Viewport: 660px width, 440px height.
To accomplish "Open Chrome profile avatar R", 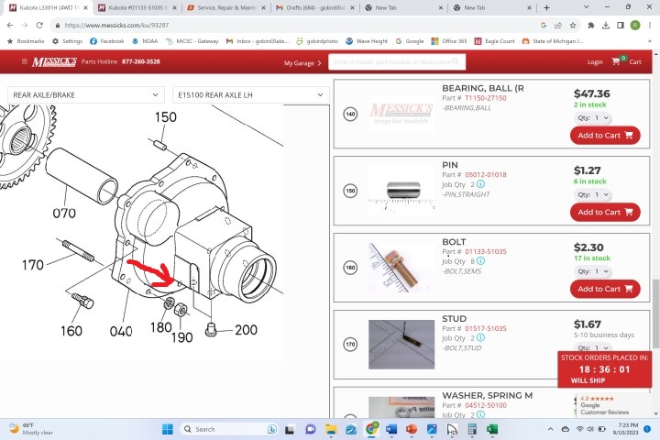I will 635,26.
